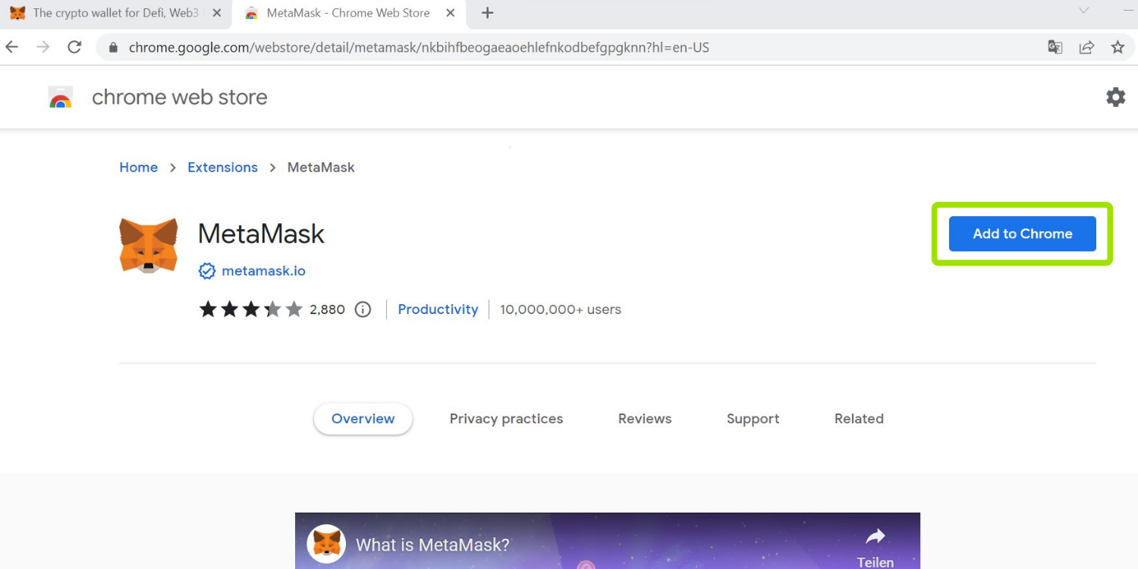
Task: Play the What is MetaMask video
Action: (x=607, y=541)
